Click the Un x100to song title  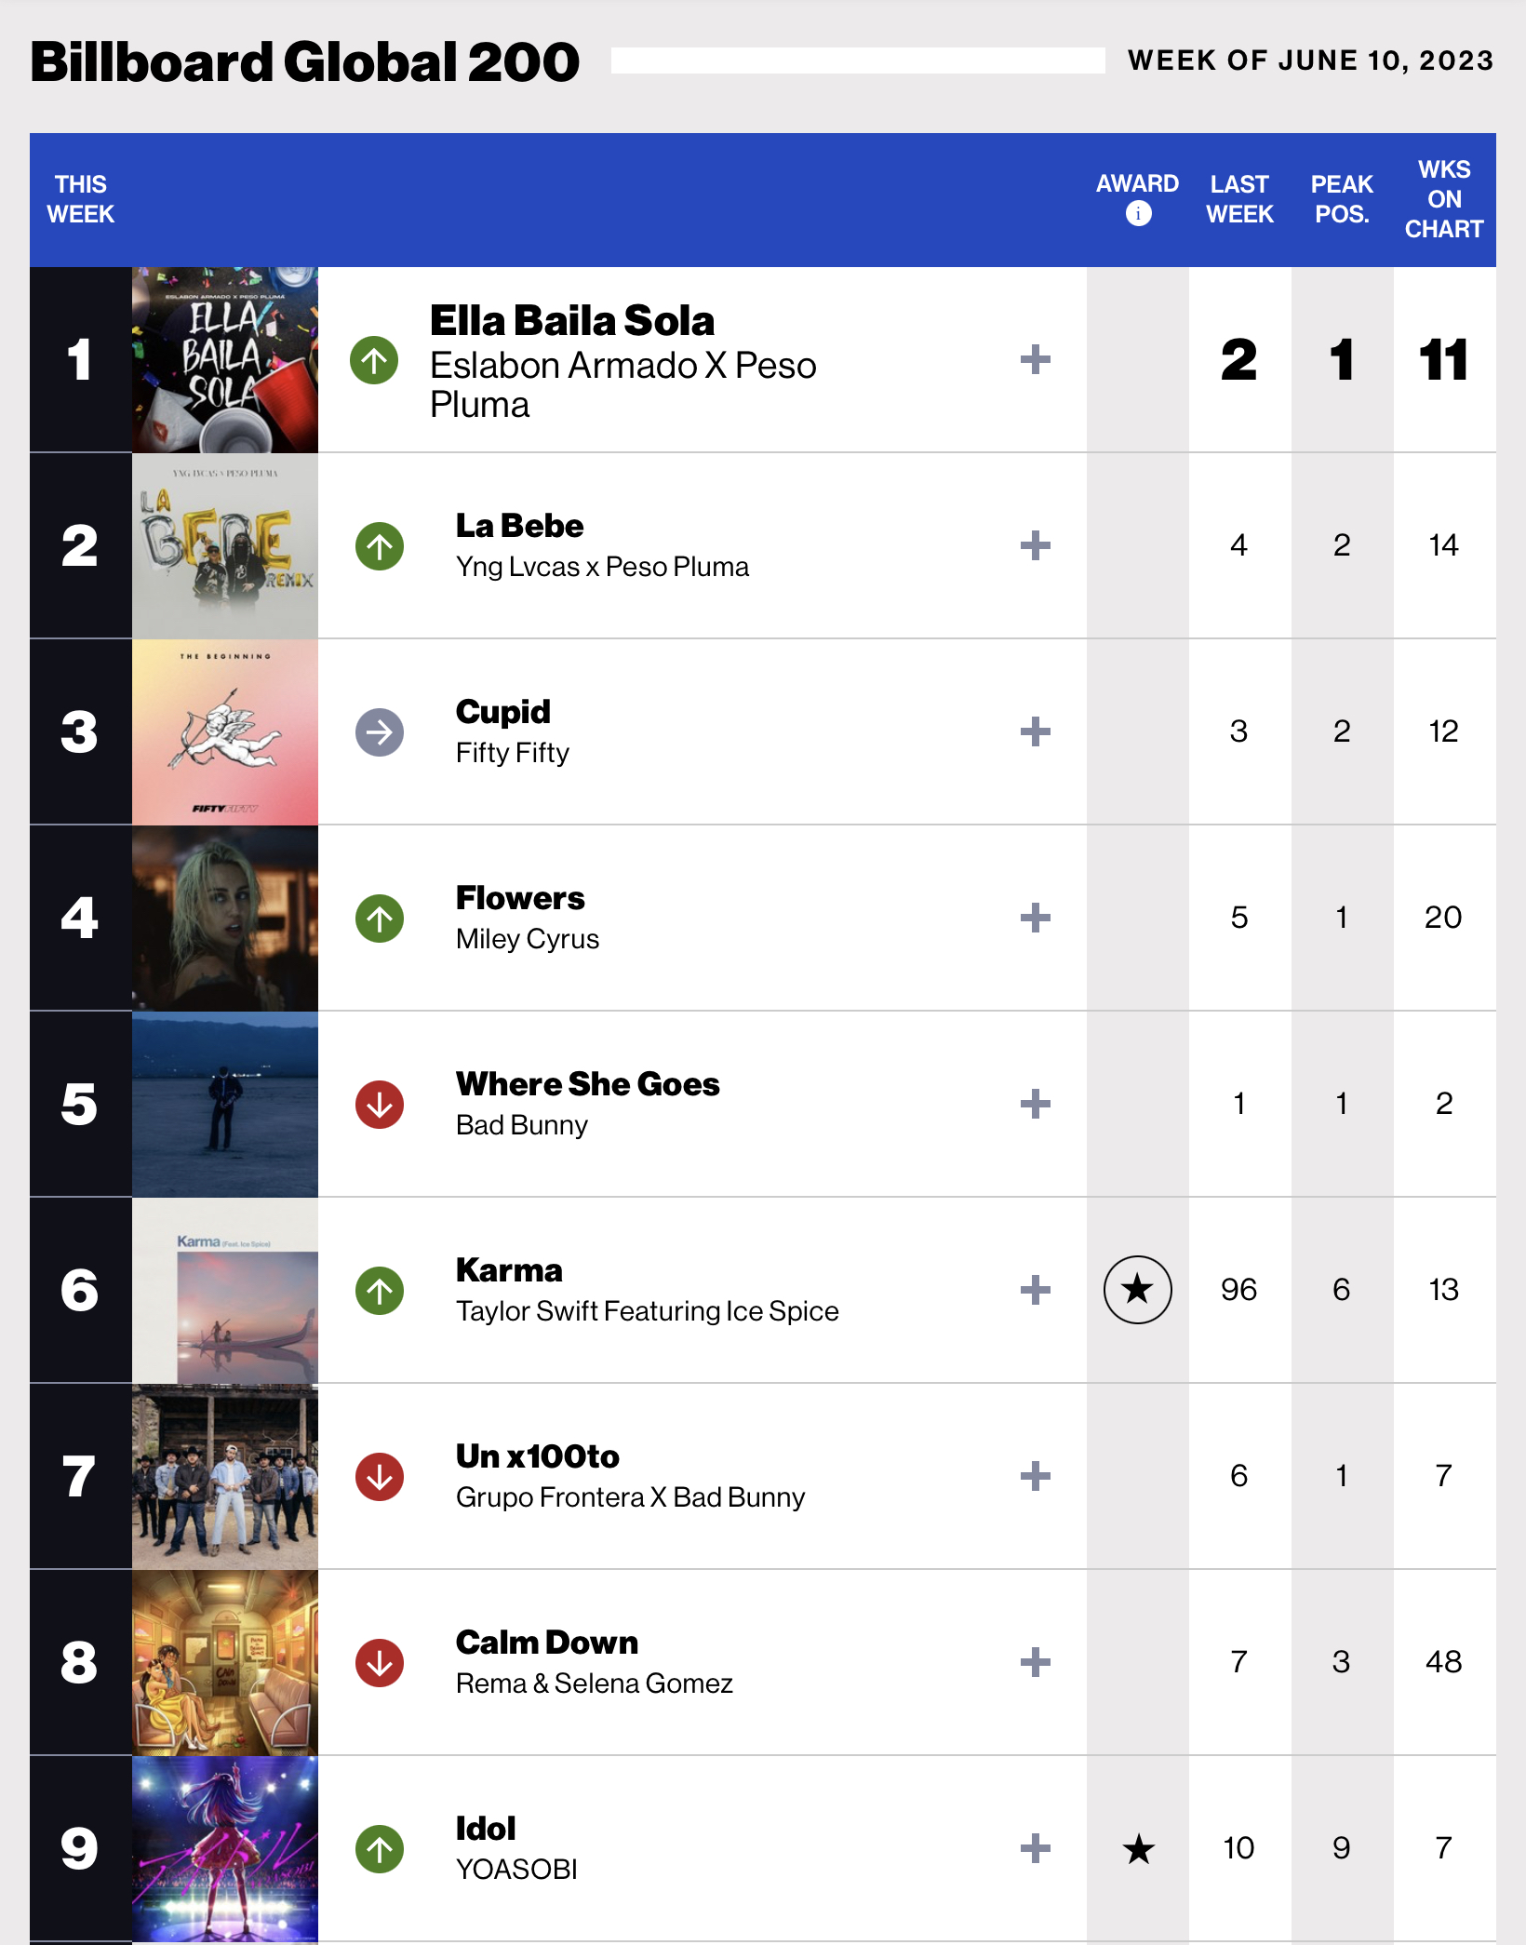(x=538, y=1456)
